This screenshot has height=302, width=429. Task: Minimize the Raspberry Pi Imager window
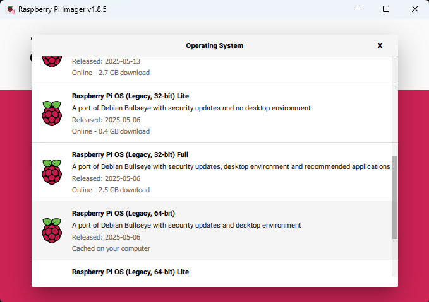357,9
